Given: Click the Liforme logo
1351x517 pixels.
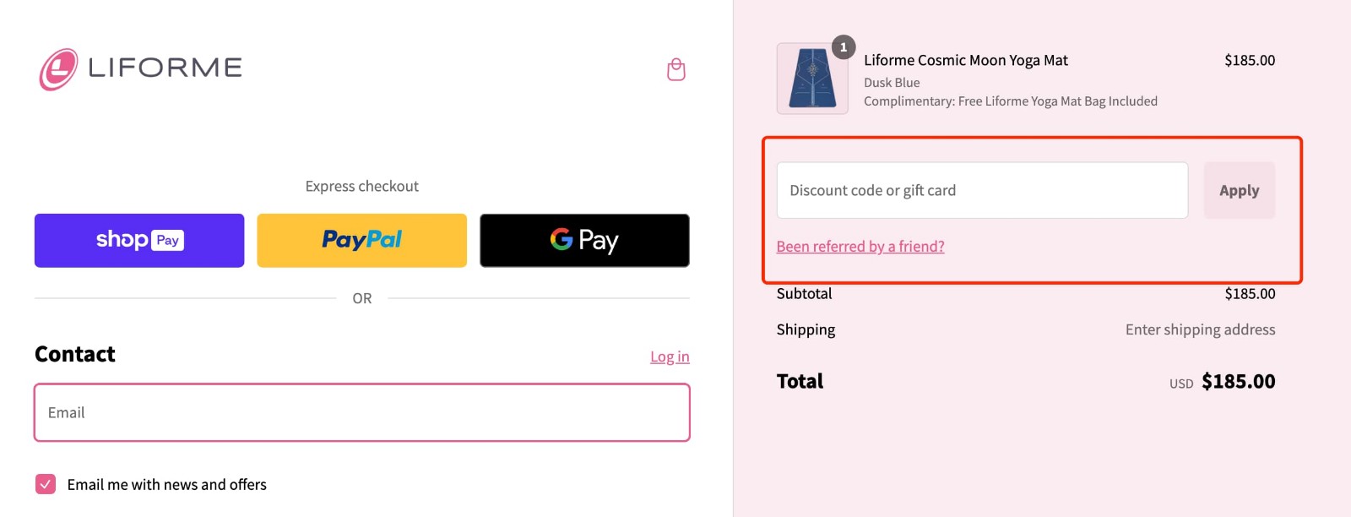Looking at the screenshot, I should [x=141, y=68].
